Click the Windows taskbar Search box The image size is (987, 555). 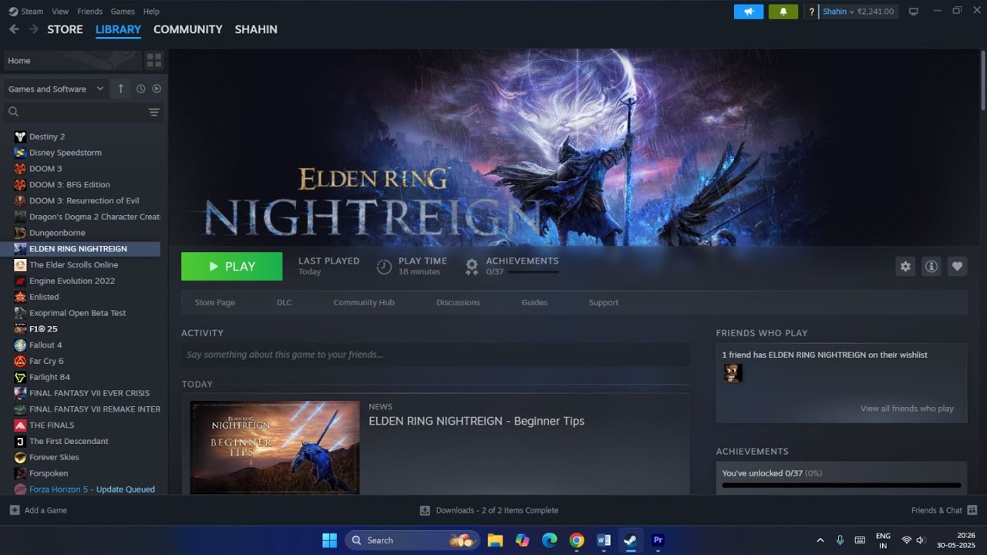[413, 540]
